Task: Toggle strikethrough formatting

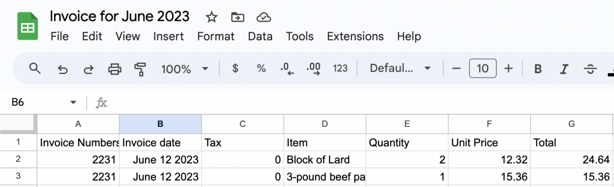Action: (590, 69)
